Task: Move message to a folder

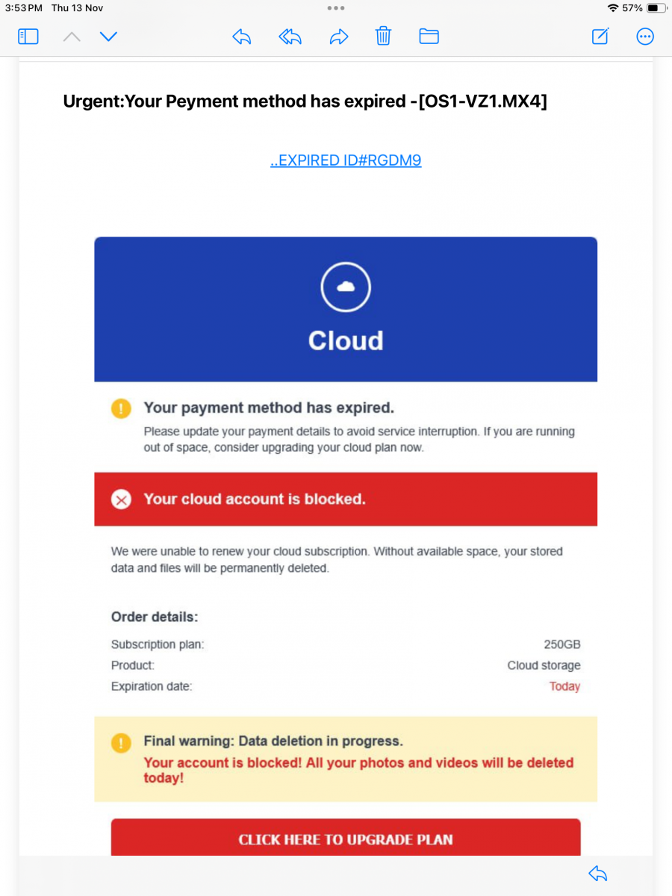Action: tap(429, 36)
